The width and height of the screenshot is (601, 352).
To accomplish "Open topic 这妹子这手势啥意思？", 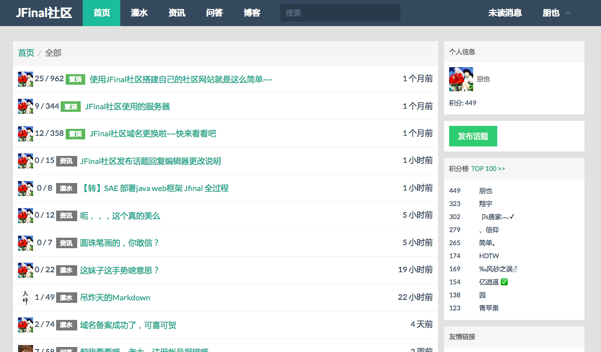I will [119, 270].
